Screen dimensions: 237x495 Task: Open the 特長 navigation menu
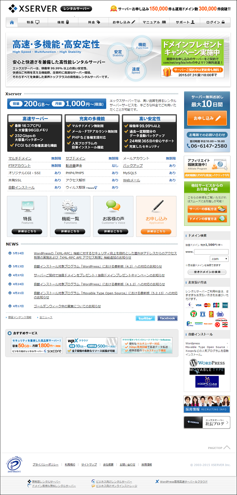(33, 22)
